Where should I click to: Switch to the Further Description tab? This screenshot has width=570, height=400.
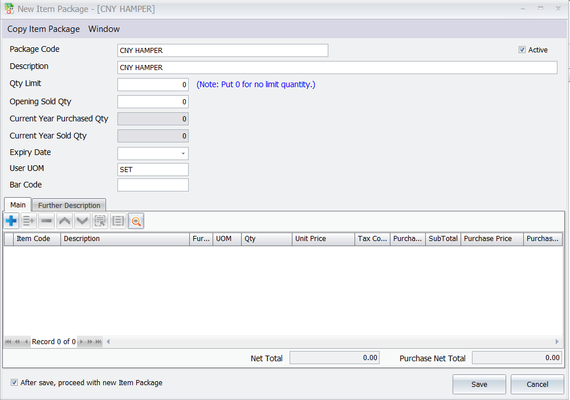pyautogui.click(x=68, y=205)
